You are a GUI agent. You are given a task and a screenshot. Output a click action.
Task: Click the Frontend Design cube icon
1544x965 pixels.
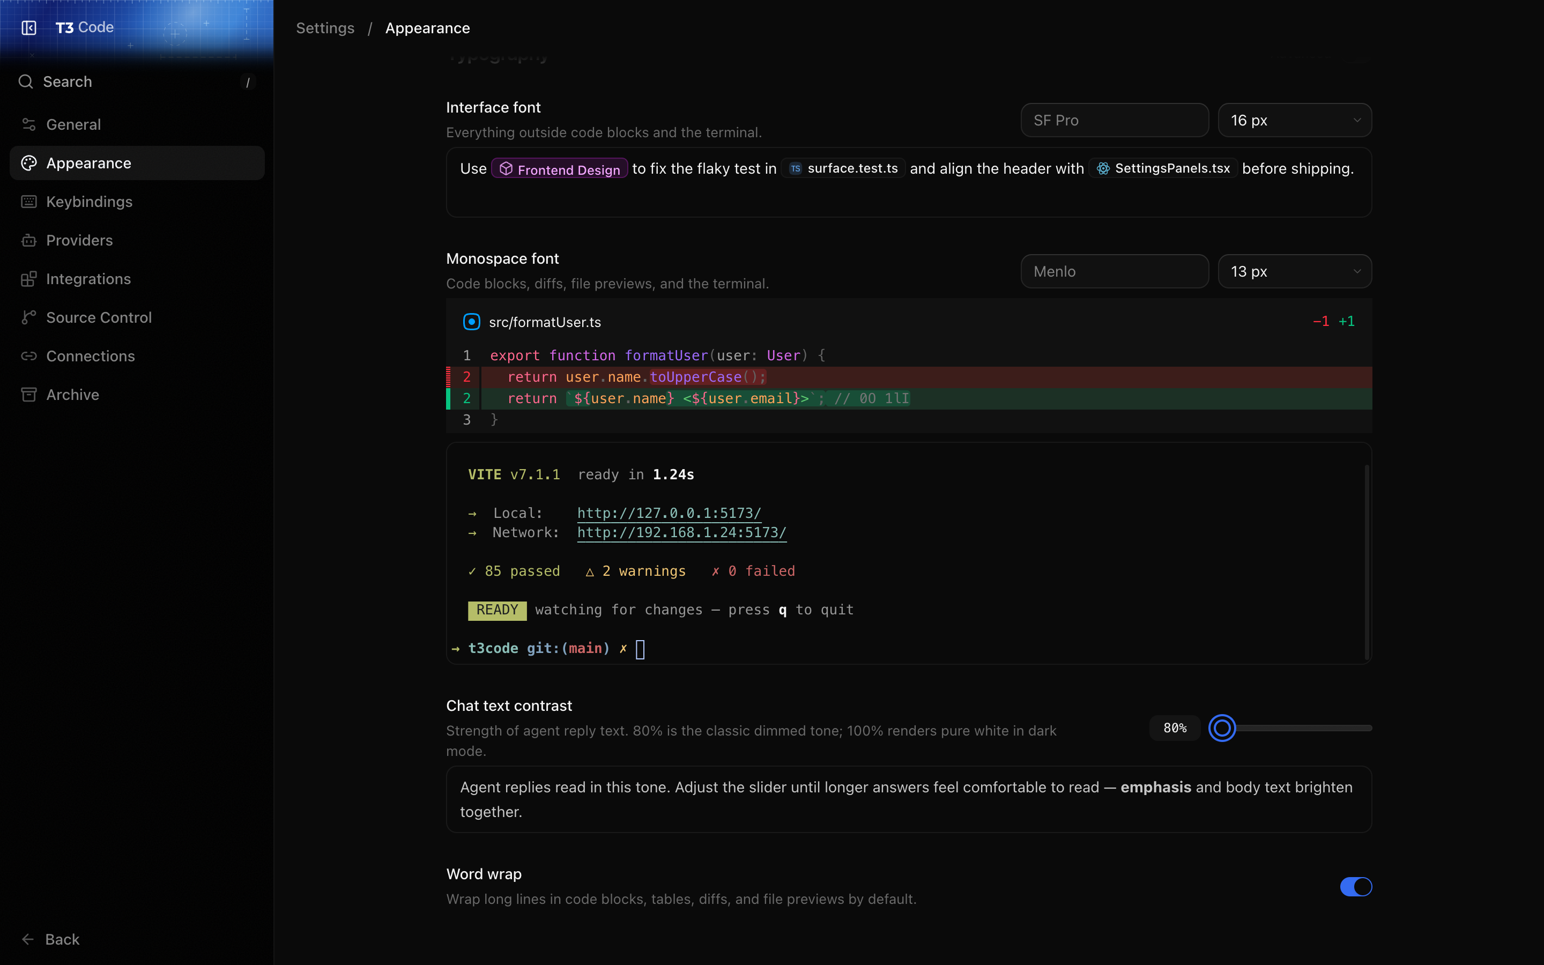pyautogui.click(x=506, y=168)
